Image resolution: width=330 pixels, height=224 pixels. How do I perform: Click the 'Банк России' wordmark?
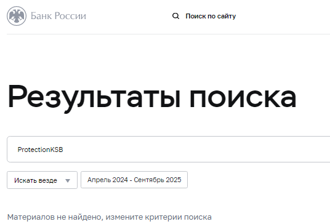(x=58, y=16)
